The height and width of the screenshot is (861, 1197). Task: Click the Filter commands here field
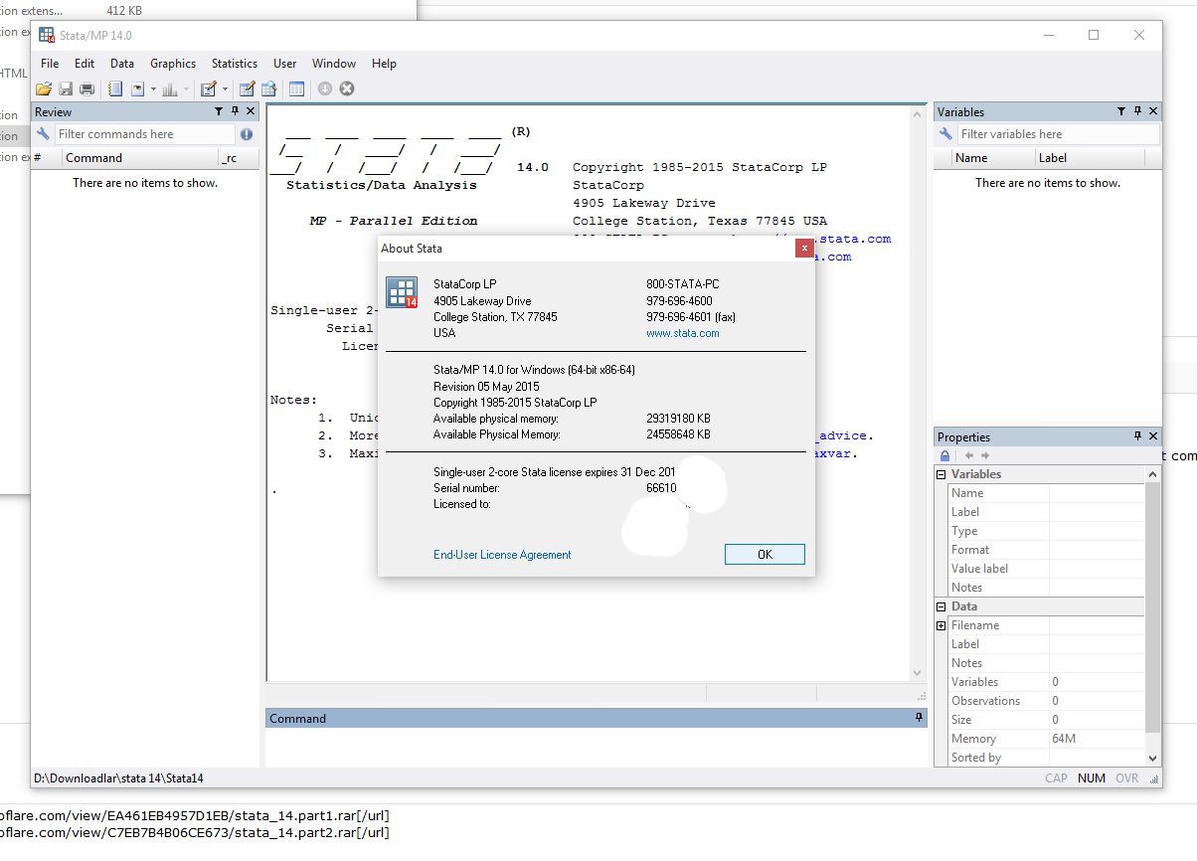(x=144, y=134)
